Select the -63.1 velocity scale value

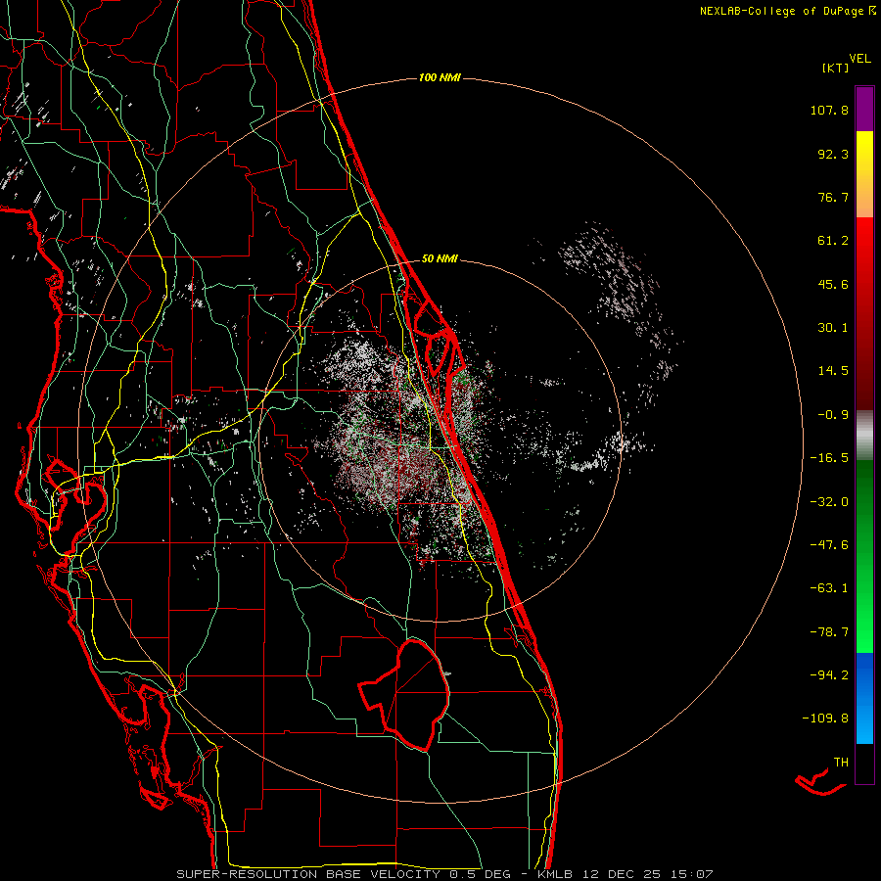click(x=829, y=588)
